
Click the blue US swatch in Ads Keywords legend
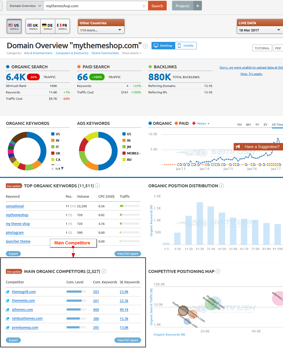click(124, 134)
